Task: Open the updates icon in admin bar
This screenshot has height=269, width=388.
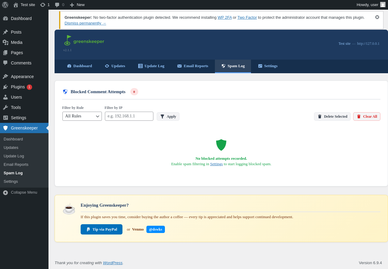Action: pos(43,5)
